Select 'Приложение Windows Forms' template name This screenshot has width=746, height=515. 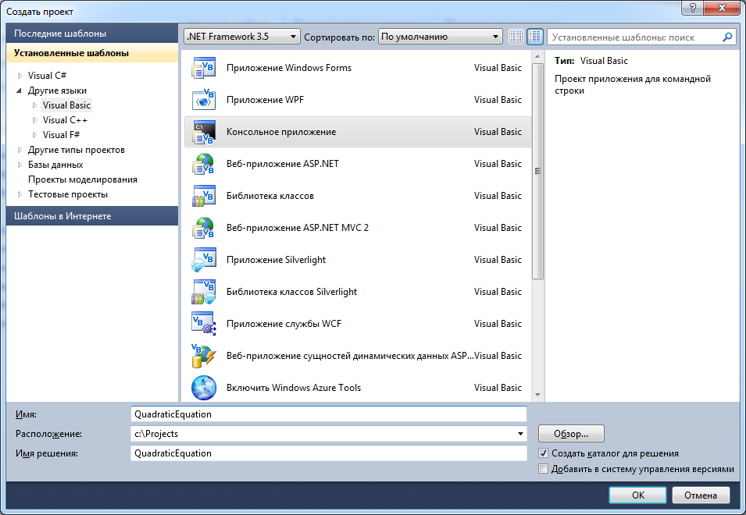pyautogui.click(x=289, y=68)
